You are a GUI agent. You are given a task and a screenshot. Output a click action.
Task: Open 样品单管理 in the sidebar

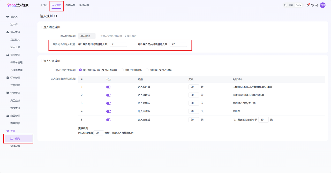(16, 63)
